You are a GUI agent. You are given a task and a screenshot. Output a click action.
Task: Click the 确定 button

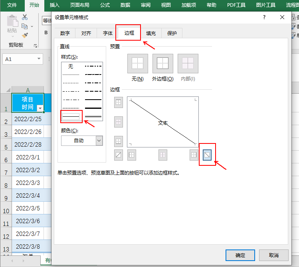tap(240, 255)
